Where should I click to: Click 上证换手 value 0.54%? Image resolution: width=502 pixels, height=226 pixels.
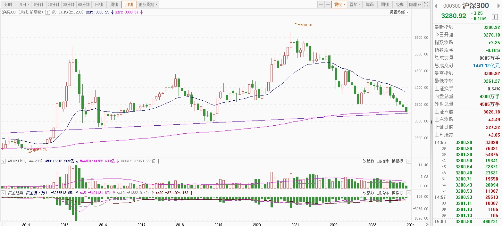tap(494, 88)
